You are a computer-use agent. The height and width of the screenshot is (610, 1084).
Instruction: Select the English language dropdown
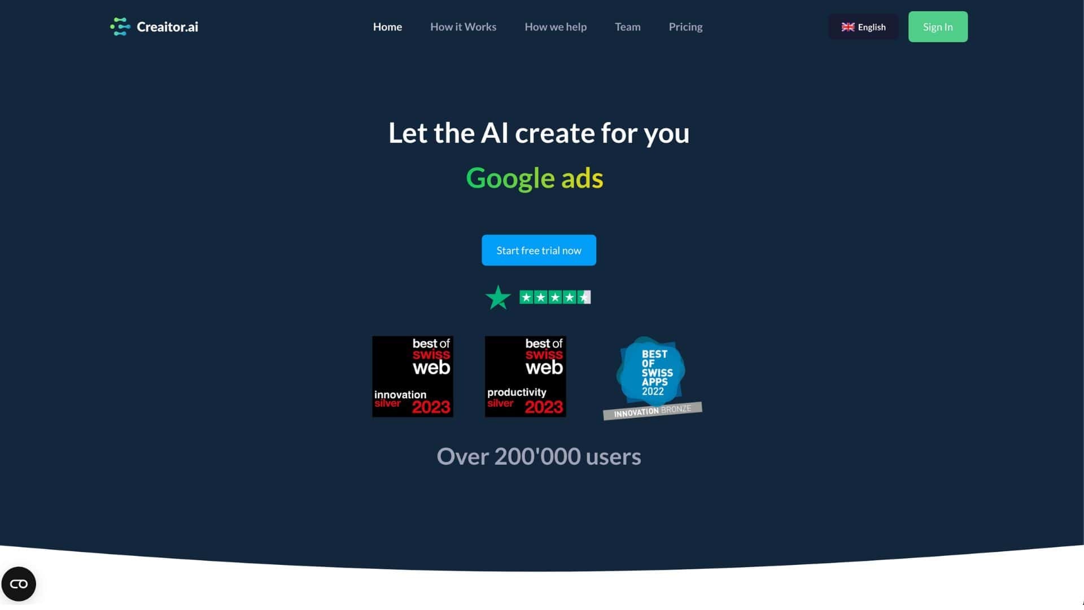click(864, 26)
